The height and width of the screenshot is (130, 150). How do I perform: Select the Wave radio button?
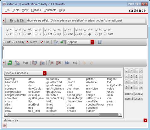[27, 42]
